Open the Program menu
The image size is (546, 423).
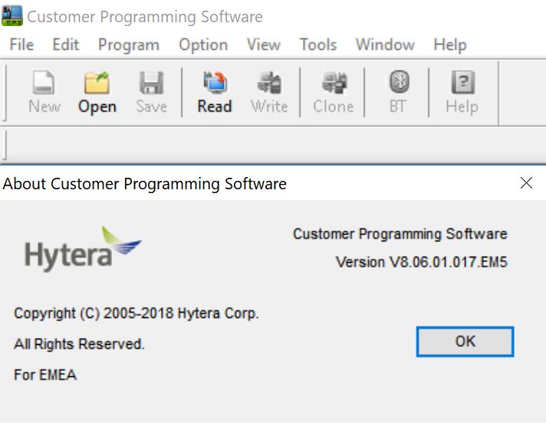tap(129, 45)
